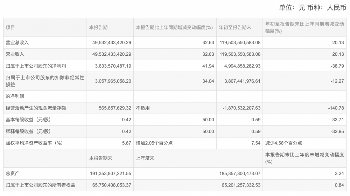Click the 加权平均净资产收益率（%）row label
This screenshot has width=350, height=196.
point(34,143)
